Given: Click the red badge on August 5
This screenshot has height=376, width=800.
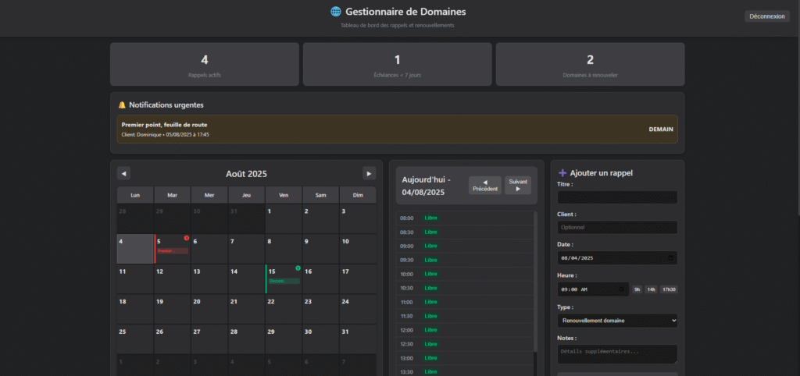Looking at the screenshot, I should [x=186, y=238].
